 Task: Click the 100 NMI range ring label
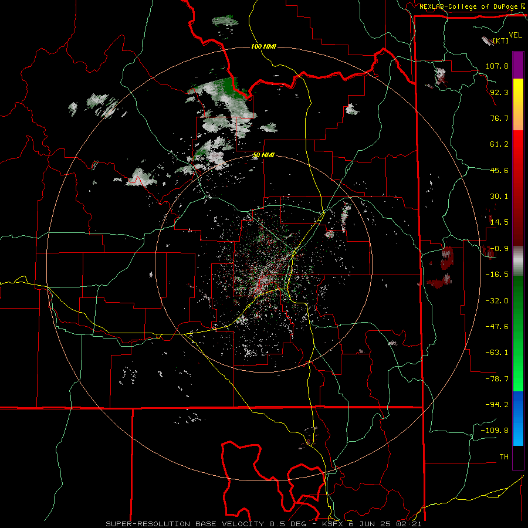coord(263,46)
